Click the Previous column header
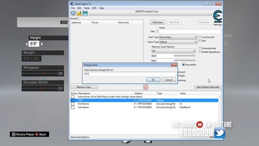 coord(123,23)
